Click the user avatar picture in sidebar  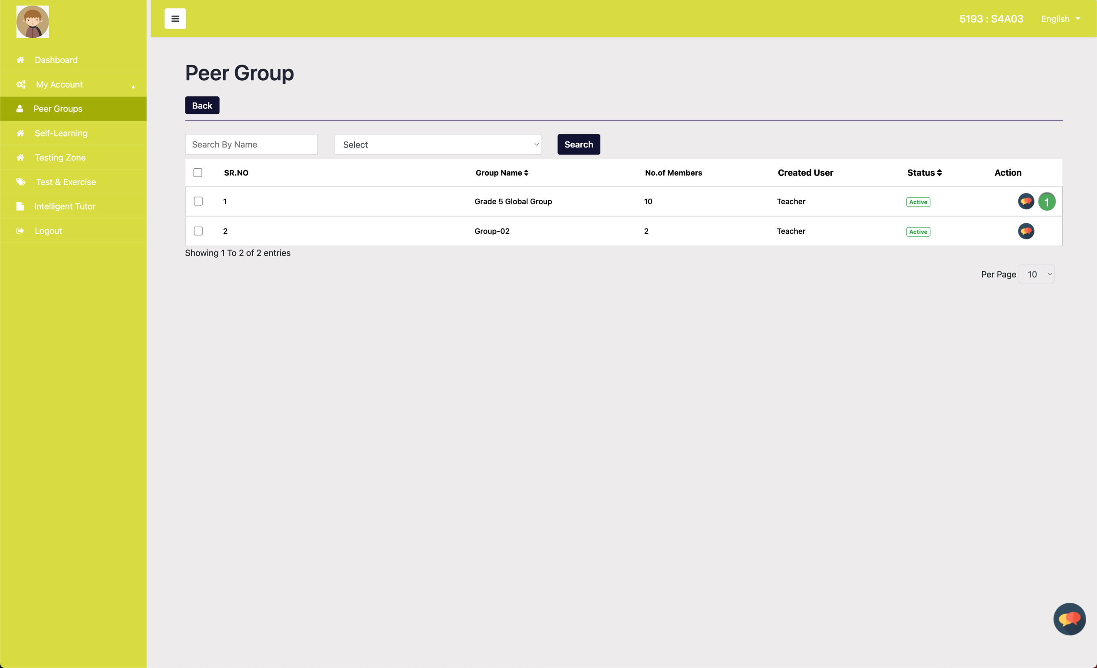point(33,22)
